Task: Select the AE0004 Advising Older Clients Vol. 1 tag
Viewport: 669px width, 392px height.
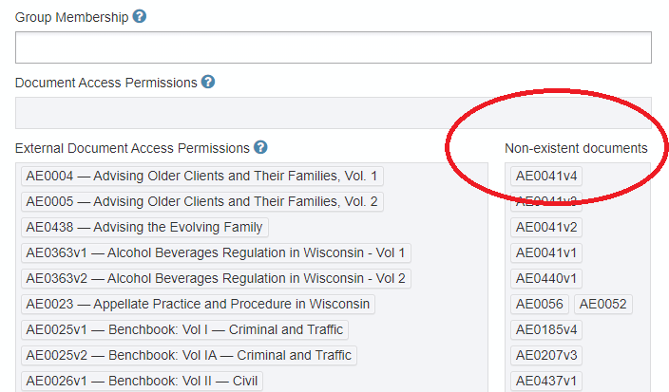Action: (201, 176)
